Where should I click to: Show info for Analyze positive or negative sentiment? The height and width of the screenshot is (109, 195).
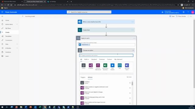point(130,88)
